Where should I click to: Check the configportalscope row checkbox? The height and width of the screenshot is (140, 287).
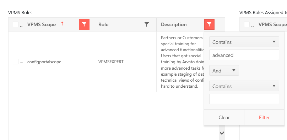coord(16,62)
